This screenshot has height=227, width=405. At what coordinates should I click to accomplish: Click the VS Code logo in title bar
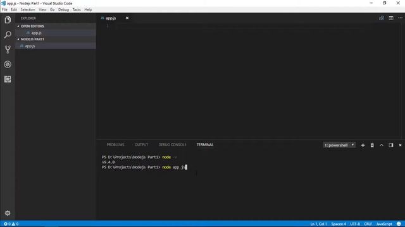click(x=3, y=3)
